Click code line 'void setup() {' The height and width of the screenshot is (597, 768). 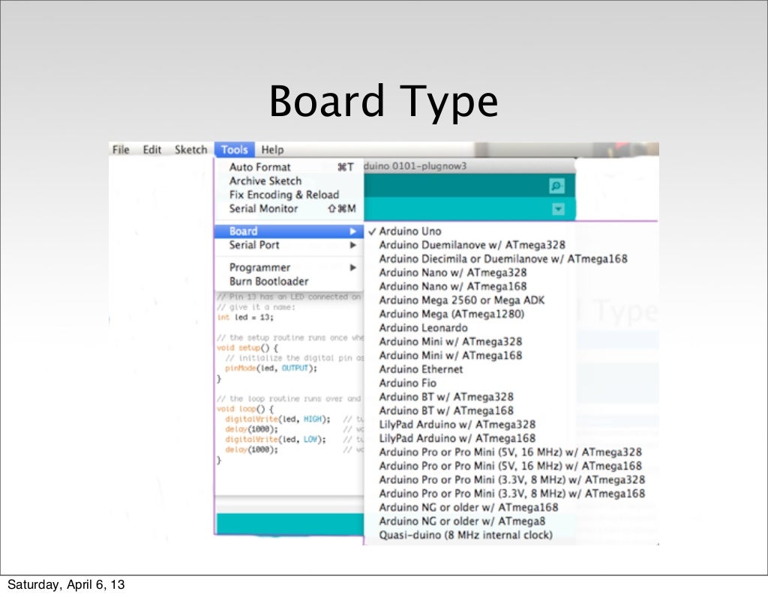click(247, 348)
